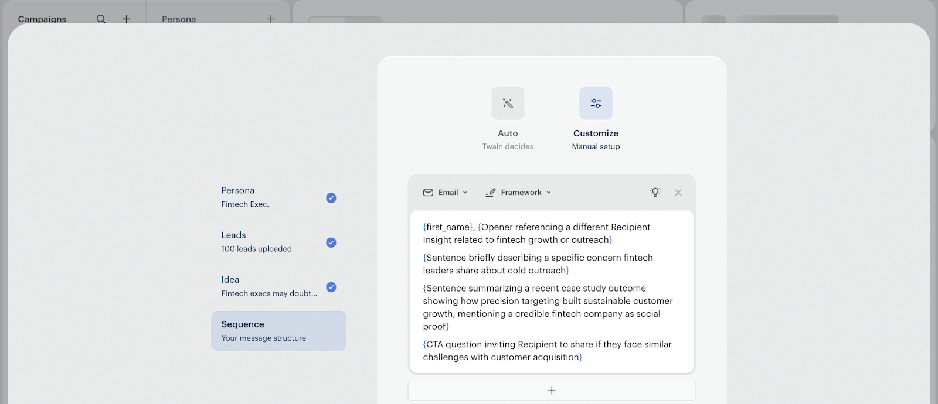Screen dimensions: 938x404
Task: Open the Sequence step
Action: 278,331
